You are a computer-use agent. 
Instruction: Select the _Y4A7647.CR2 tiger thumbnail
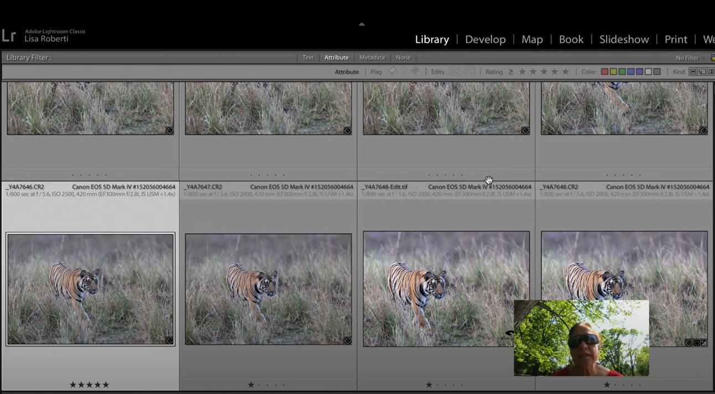point(268,289)
